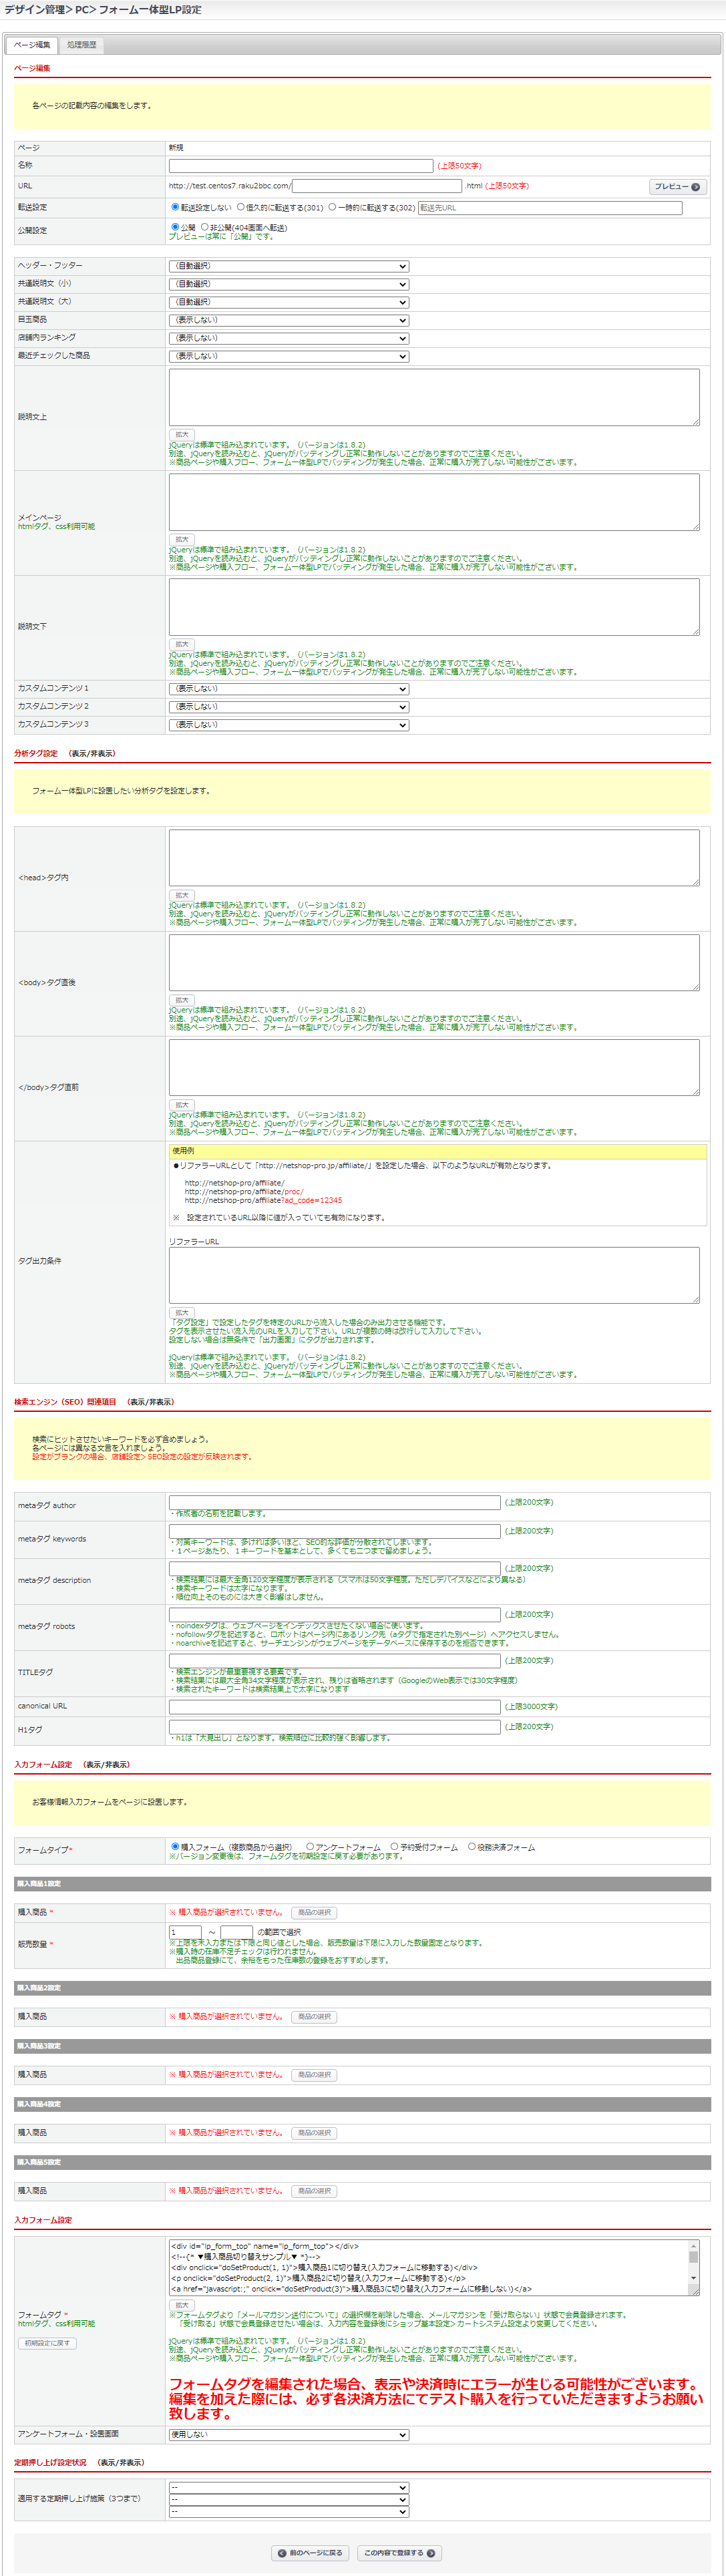Click the </body>タグ直前 textarea

[434, 1068]
